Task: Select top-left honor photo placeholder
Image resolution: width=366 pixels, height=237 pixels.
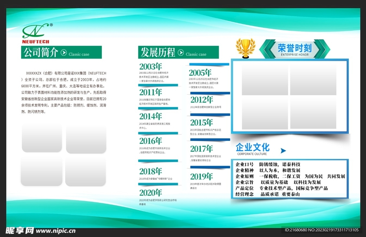Action: click(265, 78)
